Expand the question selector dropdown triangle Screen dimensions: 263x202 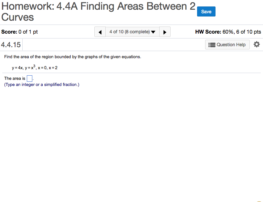[153, 32]
